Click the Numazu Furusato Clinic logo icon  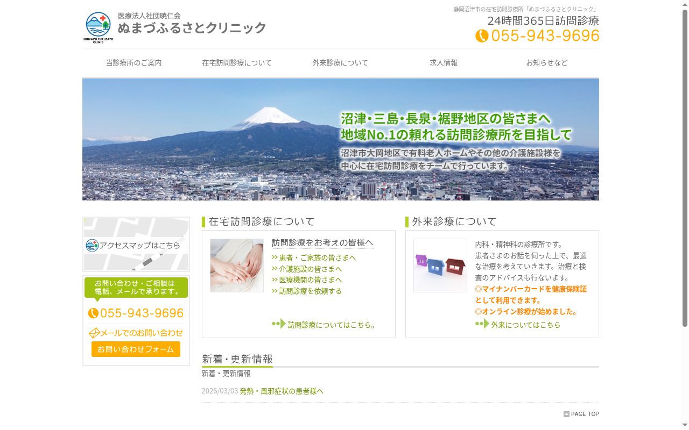click(x=98, y=27)
